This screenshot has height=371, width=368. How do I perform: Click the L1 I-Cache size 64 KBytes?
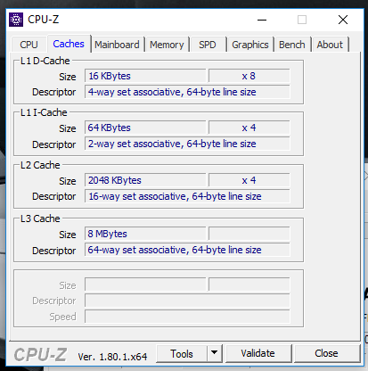(x=145, y=128)
